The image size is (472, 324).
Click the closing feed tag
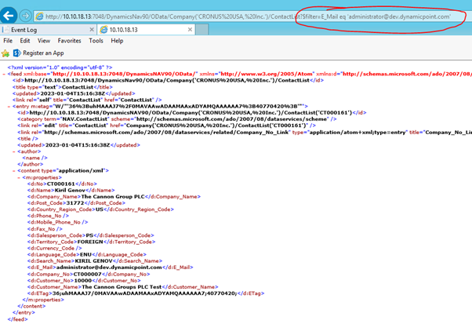coord(17,319)
